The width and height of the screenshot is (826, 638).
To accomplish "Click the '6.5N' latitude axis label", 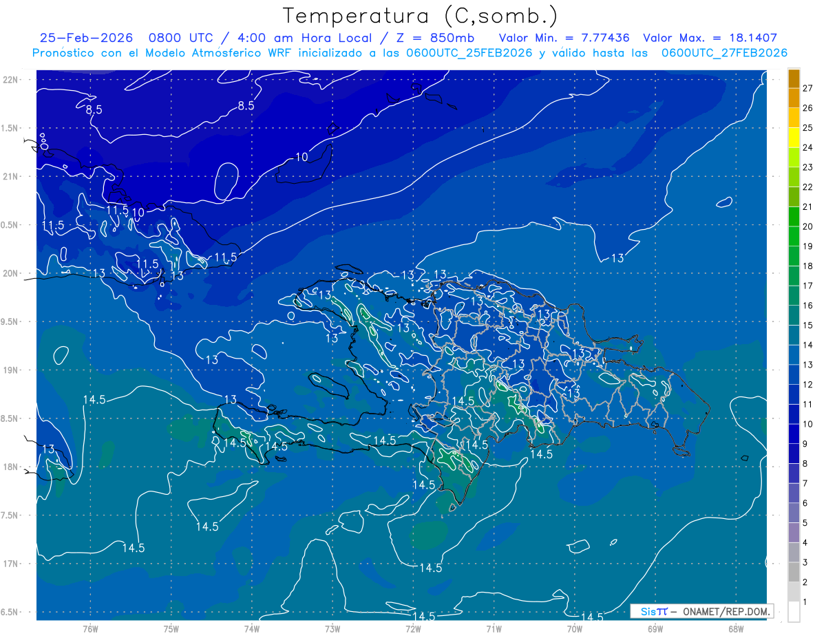I will pyautogui.click(x=10, y=612).
